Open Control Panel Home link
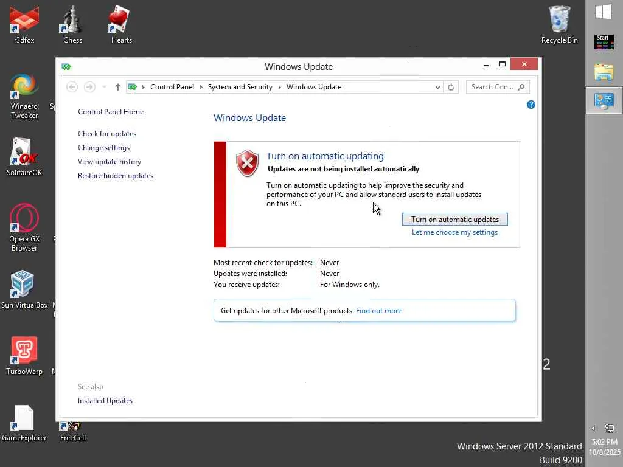623x467 pixels. tap(111, 112)
